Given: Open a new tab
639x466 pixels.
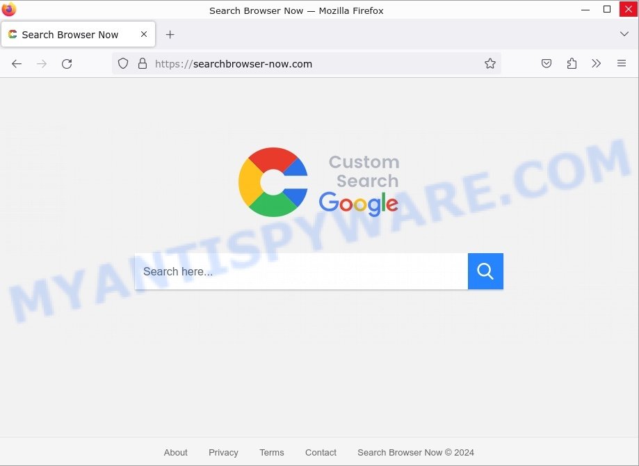Looking at the screenshot, I should coord(170,35).
